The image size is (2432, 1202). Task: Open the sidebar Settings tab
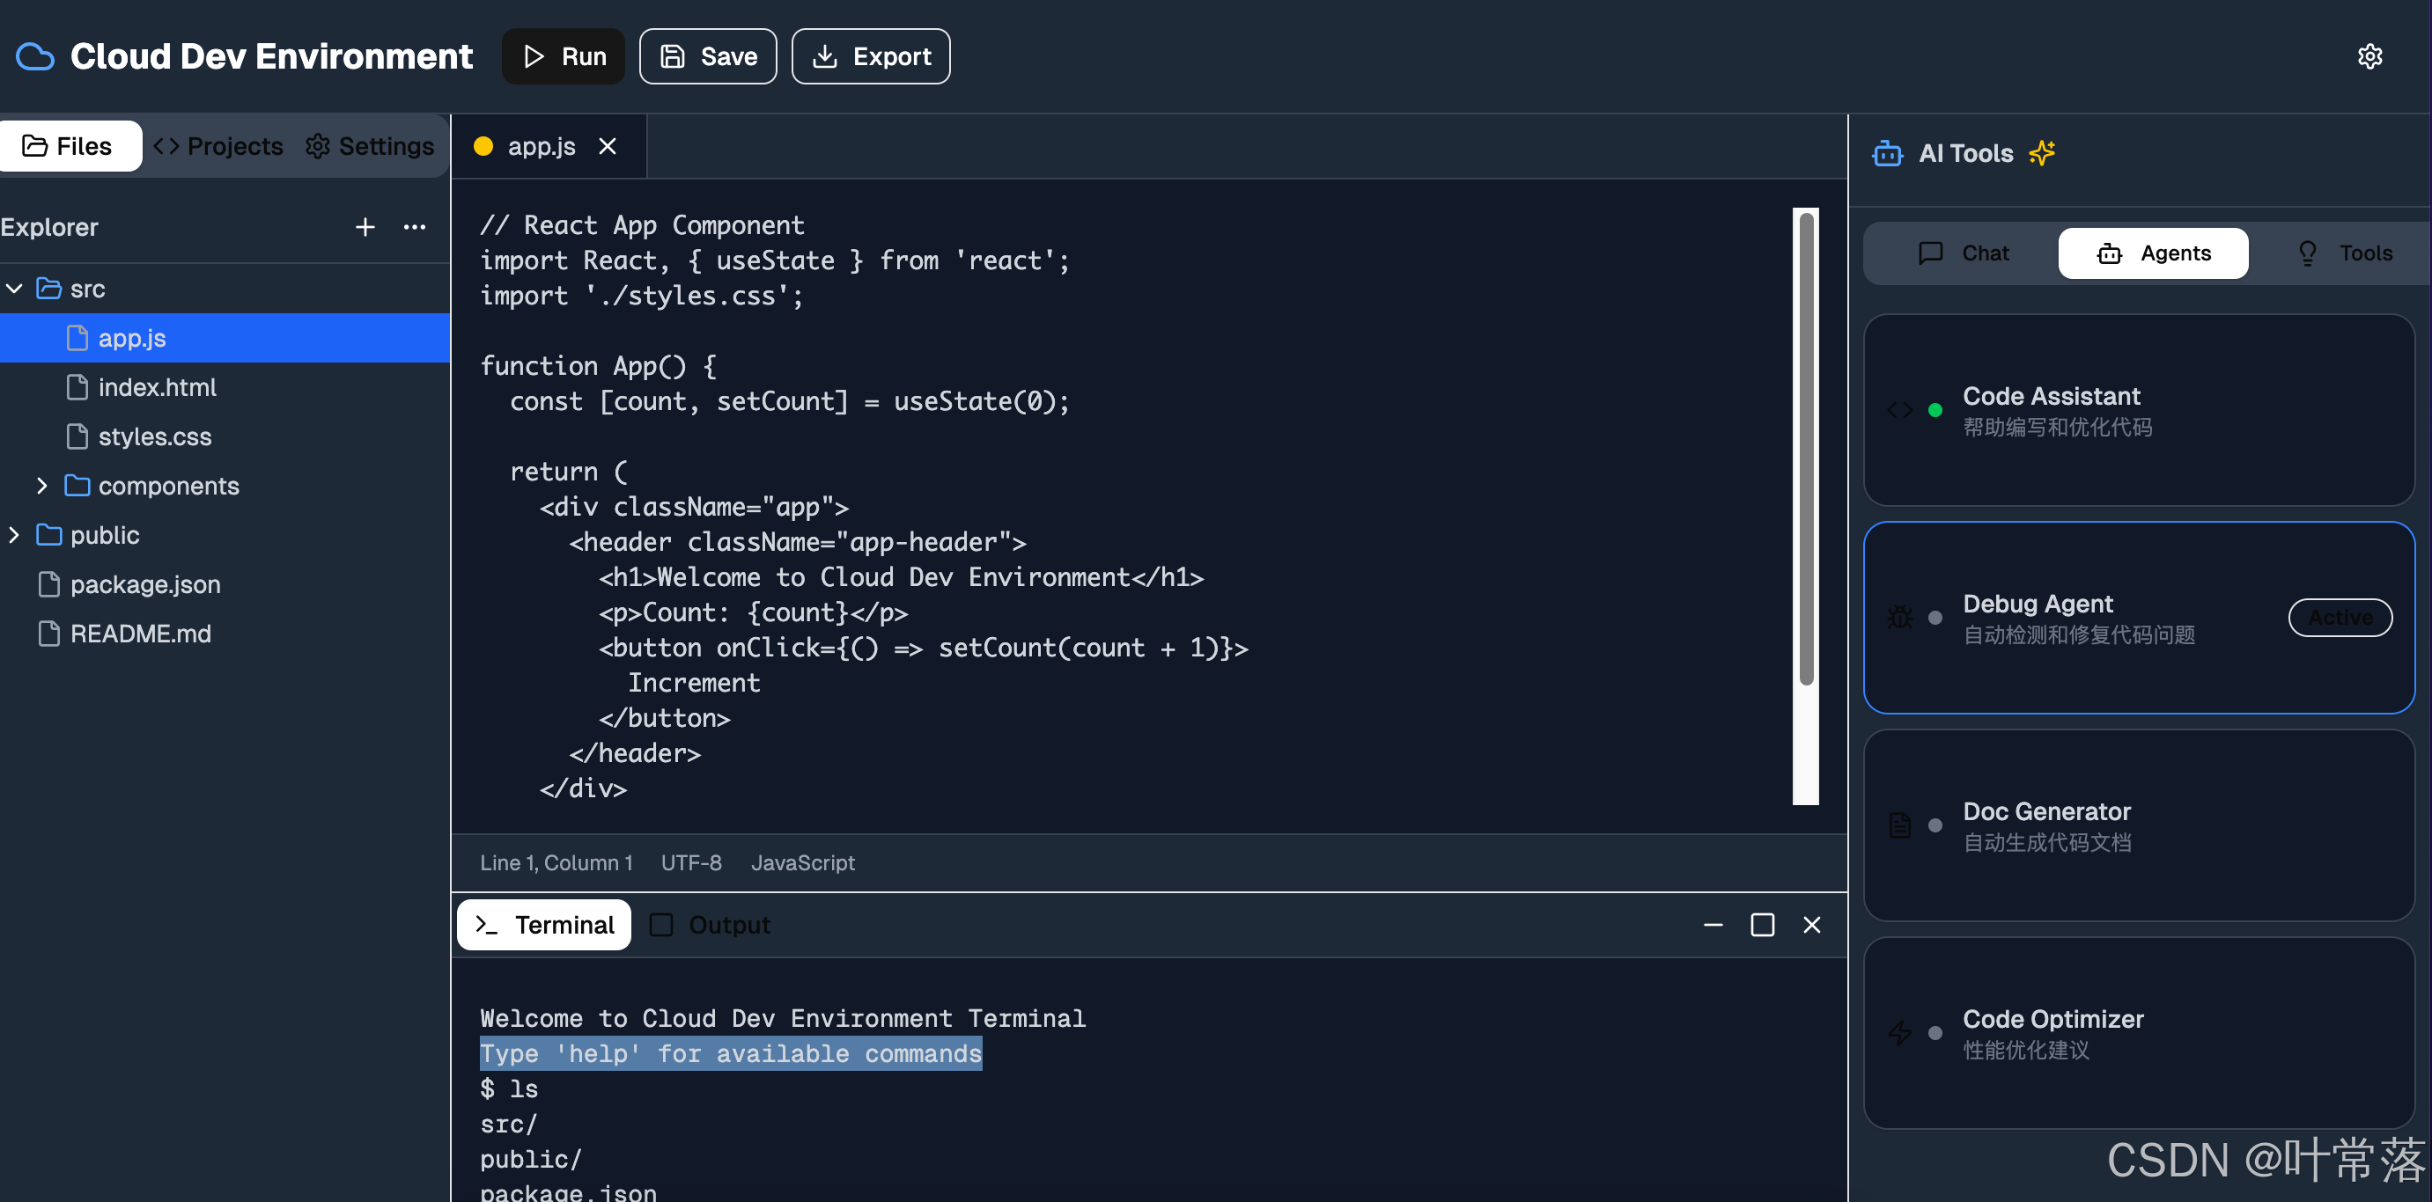[370, 146]
